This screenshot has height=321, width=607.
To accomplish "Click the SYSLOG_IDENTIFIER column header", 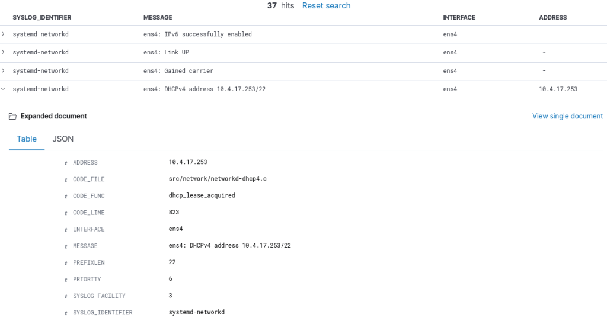I will 42,18.
